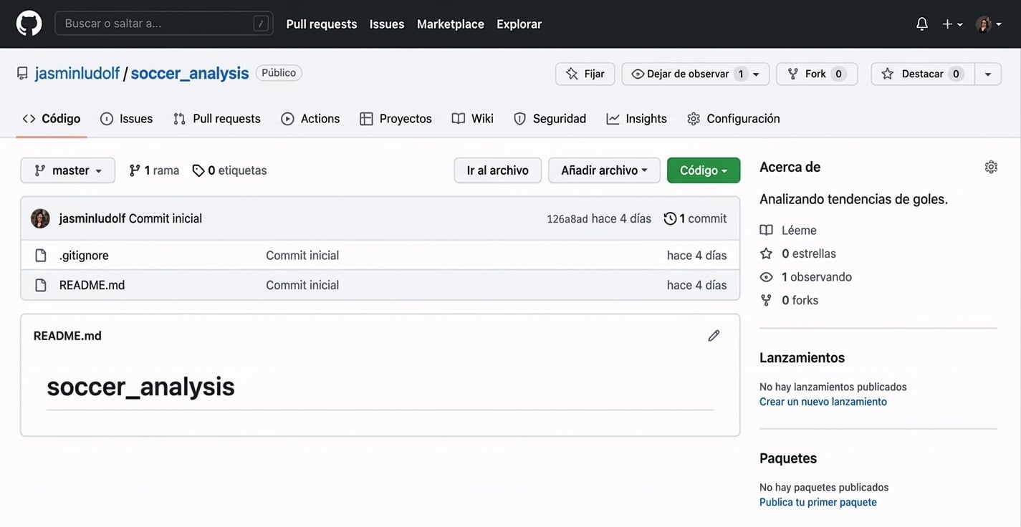Jump to Léeme in the About sidebar

(x=788, y=230)
